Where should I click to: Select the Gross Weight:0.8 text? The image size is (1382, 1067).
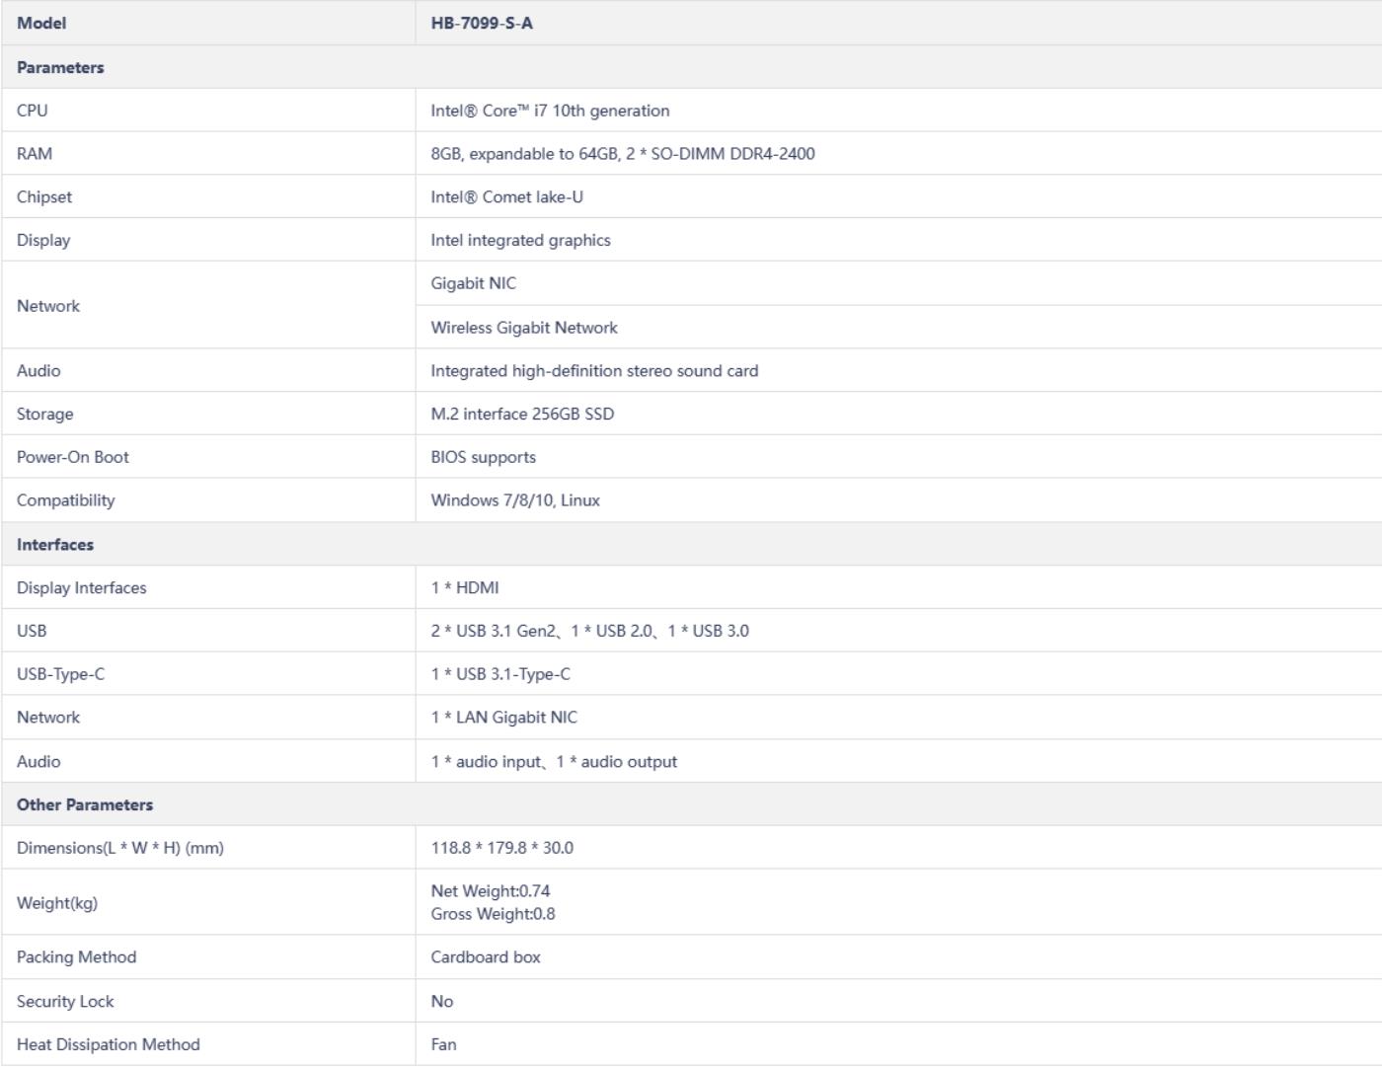(x=493, y=914)
